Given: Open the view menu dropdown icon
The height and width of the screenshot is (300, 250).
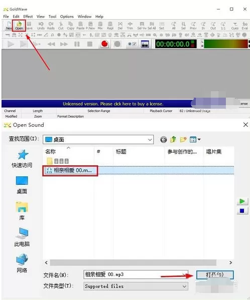Looking at the screenshot, I should coord(195,140).
